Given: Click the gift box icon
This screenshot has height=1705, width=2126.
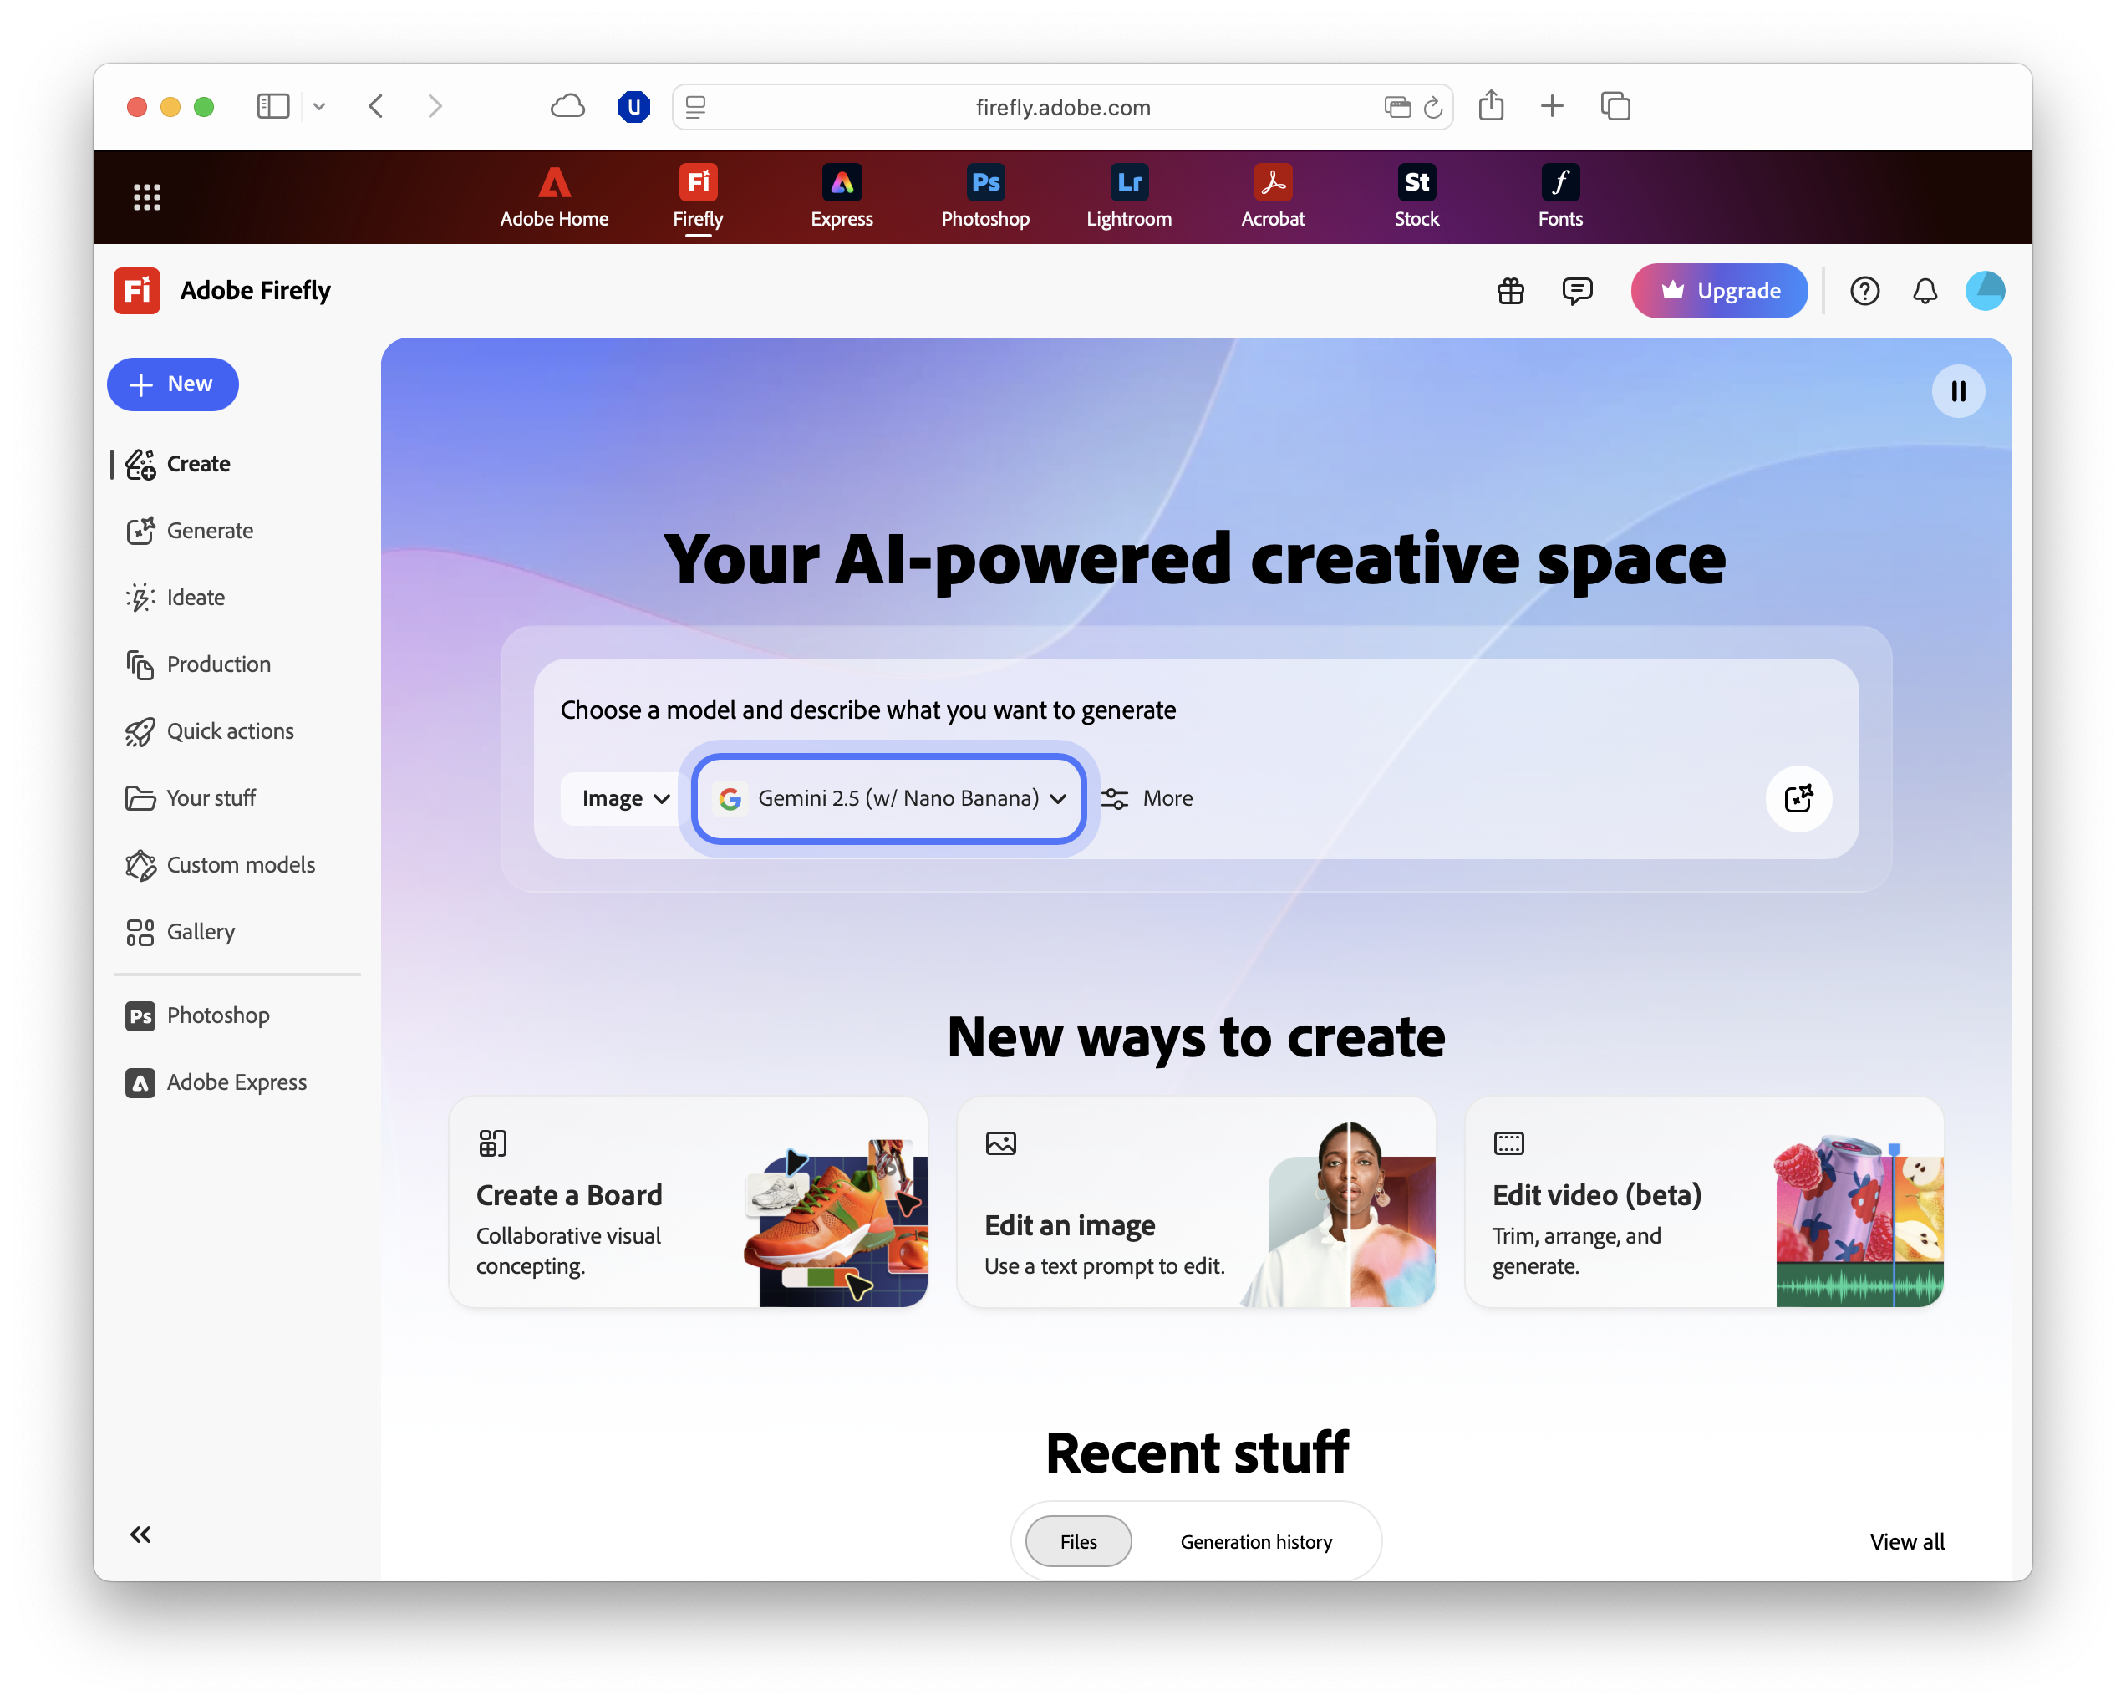Looking at the screenshot, I should click(x=1510, y=291).
